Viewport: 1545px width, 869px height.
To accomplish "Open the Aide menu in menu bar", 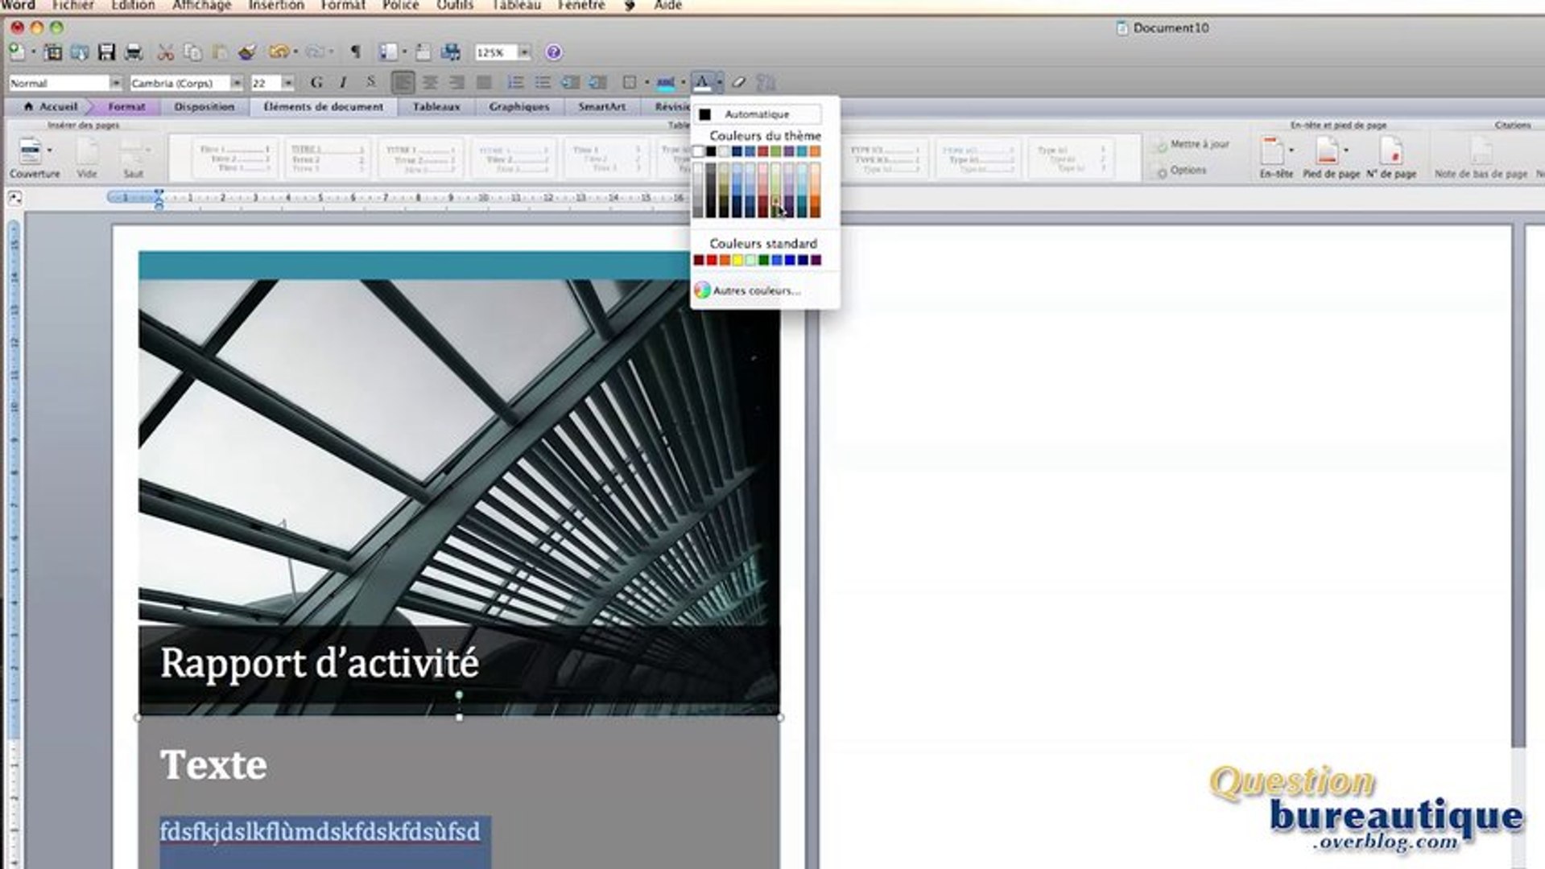I will point(667,6).
